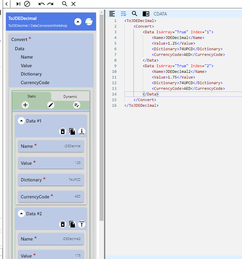Switch to the Static tab
Image resolution: width=242 pixels, height=259 pixels.
click(32, 96)
